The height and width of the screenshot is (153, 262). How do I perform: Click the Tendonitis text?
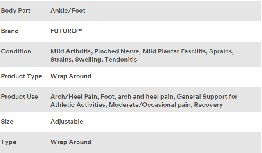[121, 60]
